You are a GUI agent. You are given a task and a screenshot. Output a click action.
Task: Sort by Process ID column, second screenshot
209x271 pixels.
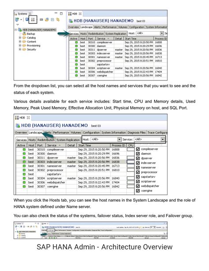click(x=118, y=145)
